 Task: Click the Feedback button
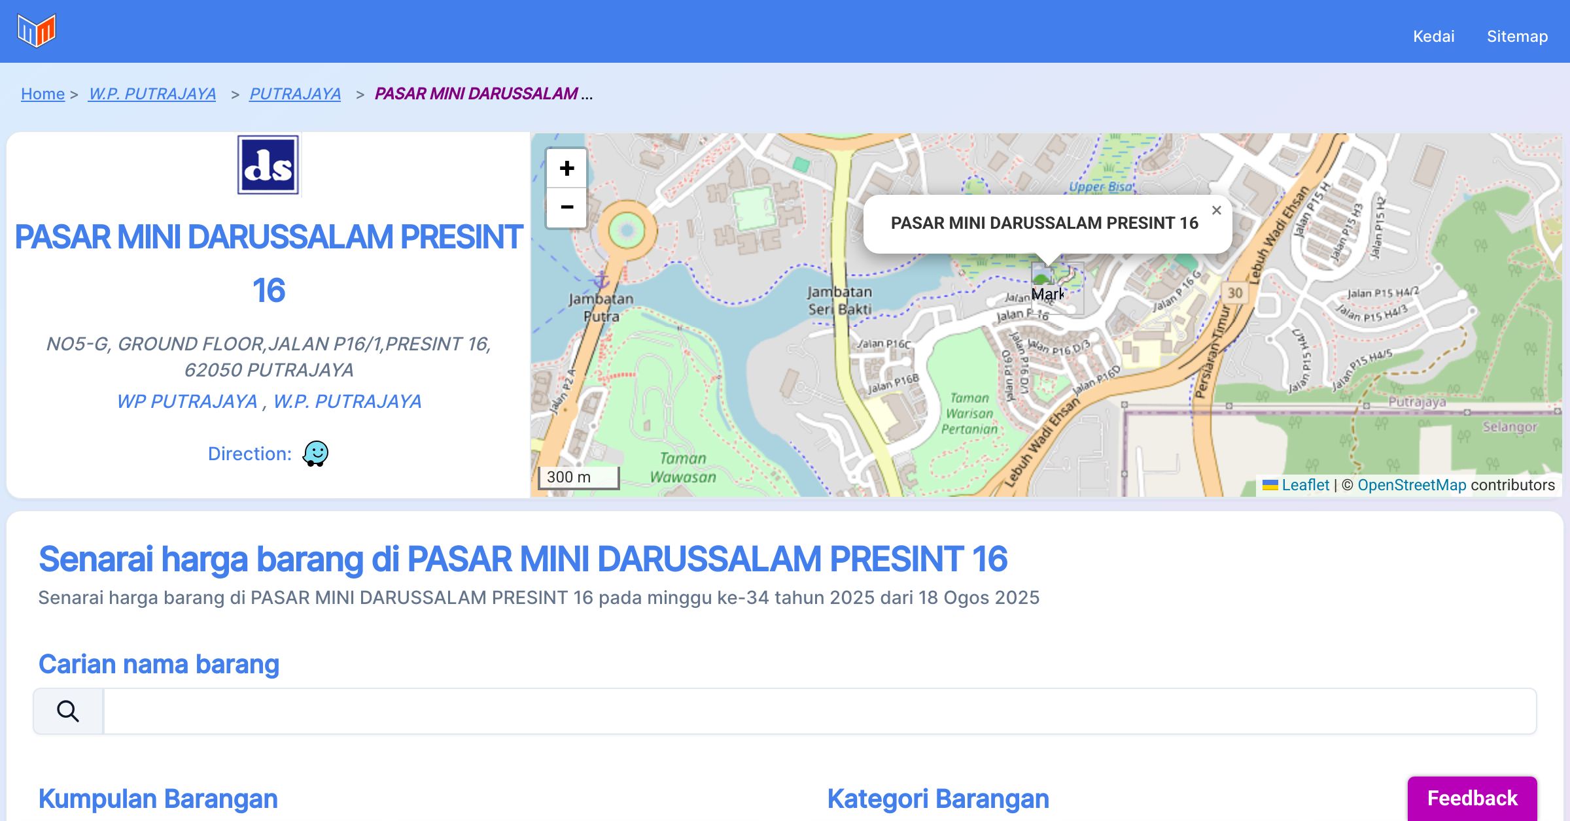coord(1472,797)
